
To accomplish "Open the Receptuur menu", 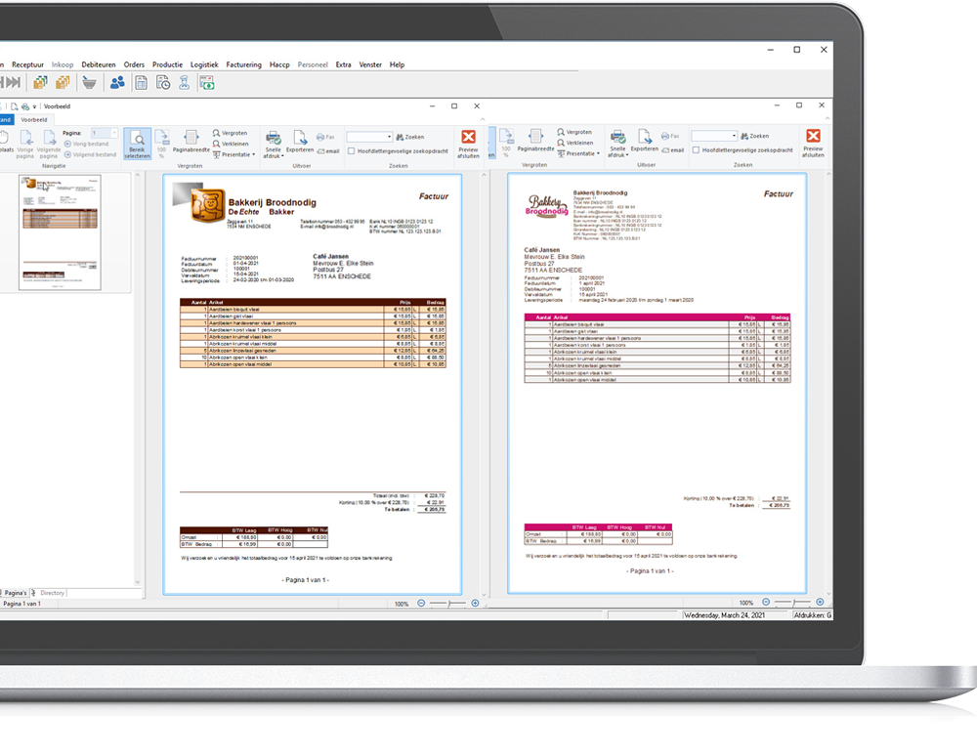I will click(28, 64).
